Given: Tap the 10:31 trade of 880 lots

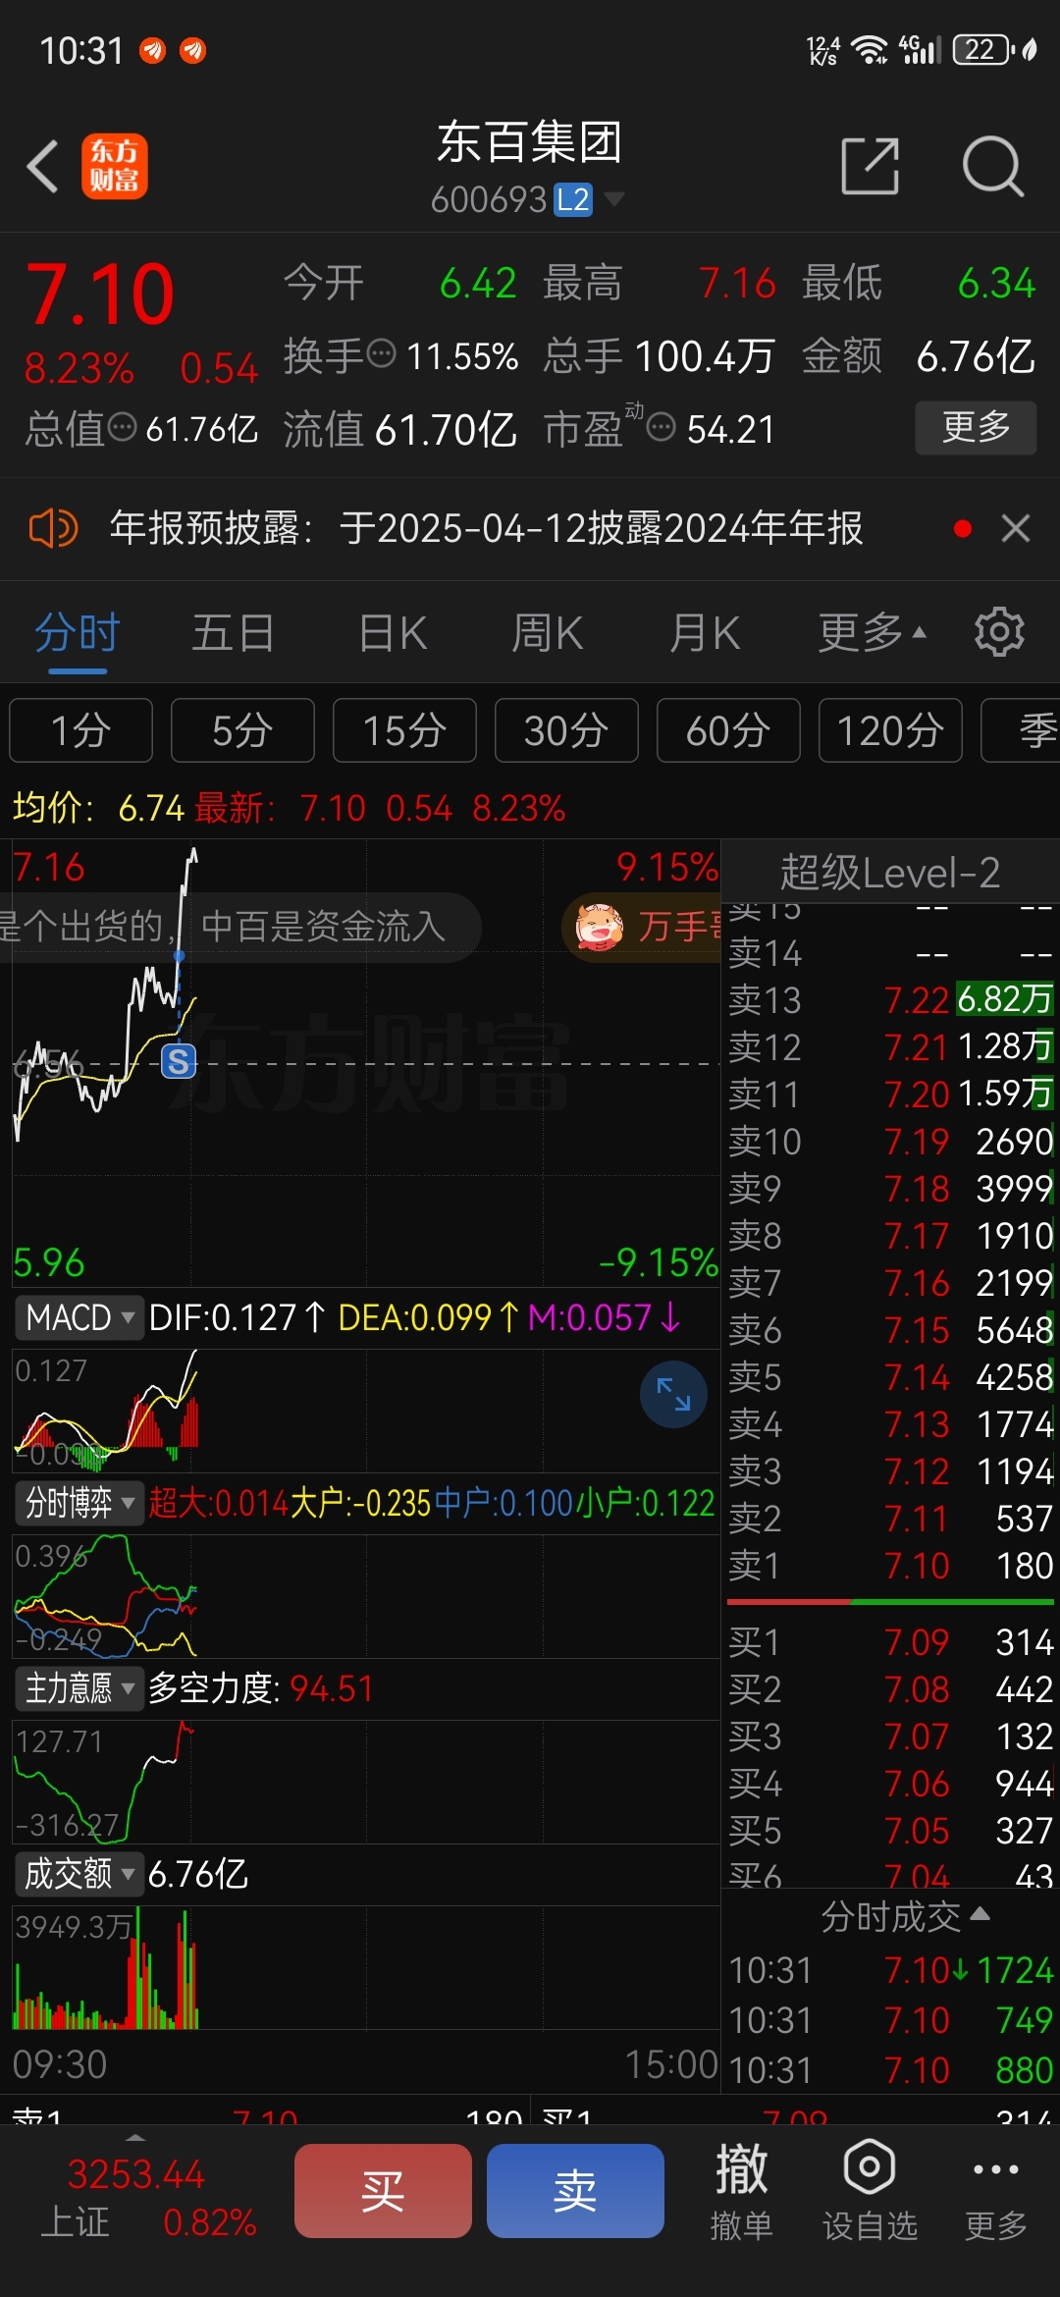Looking at the screenshot, I should pos(890,2070).
